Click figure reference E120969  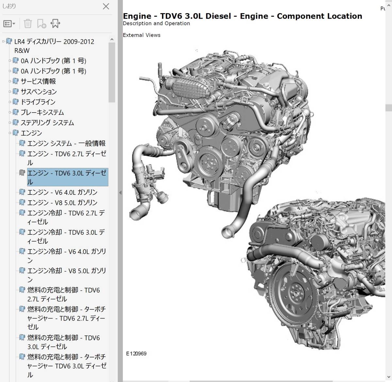(x=137, y=354)
